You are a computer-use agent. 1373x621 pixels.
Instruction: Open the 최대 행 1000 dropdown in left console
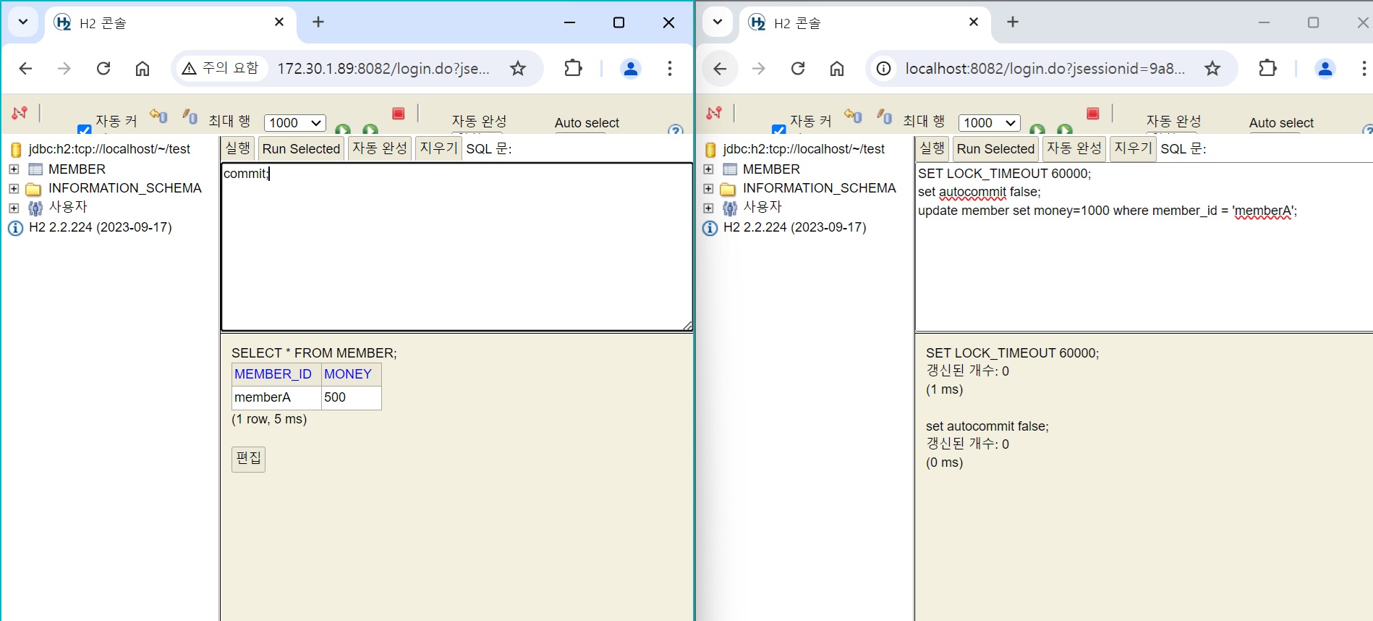295,123
